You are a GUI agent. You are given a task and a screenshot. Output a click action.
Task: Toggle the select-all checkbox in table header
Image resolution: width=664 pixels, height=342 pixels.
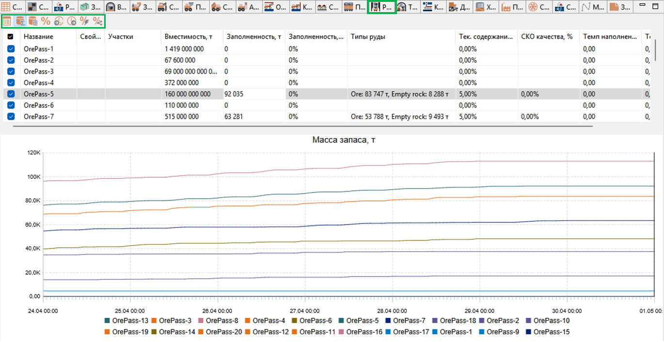coord(11,37)
